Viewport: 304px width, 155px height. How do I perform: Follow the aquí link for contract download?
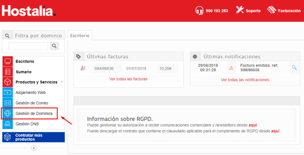[275, 131]
